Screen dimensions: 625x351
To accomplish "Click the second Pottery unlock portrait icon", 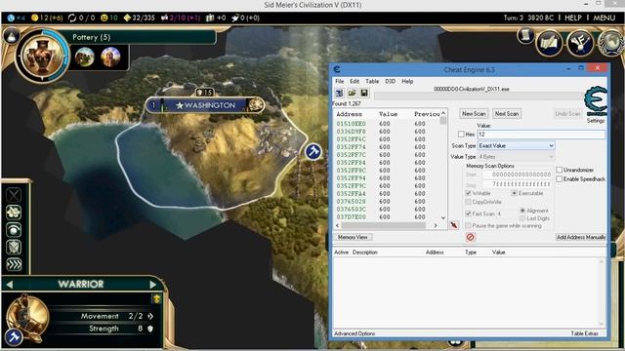I will pyautogui.click(x=110, y=57).
